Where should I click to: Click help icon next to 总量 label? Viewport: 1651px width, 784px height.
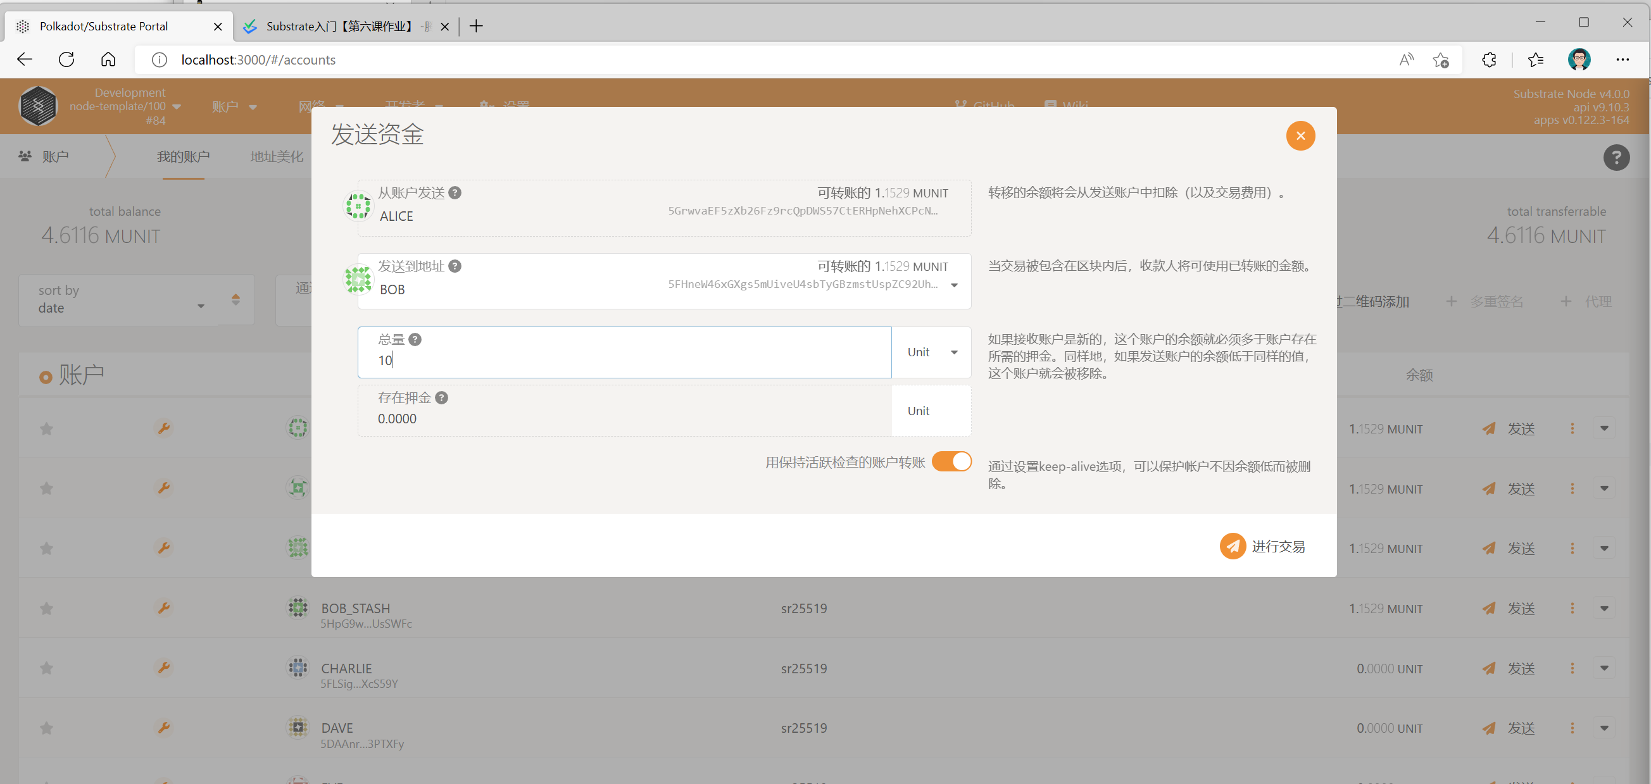415,339
